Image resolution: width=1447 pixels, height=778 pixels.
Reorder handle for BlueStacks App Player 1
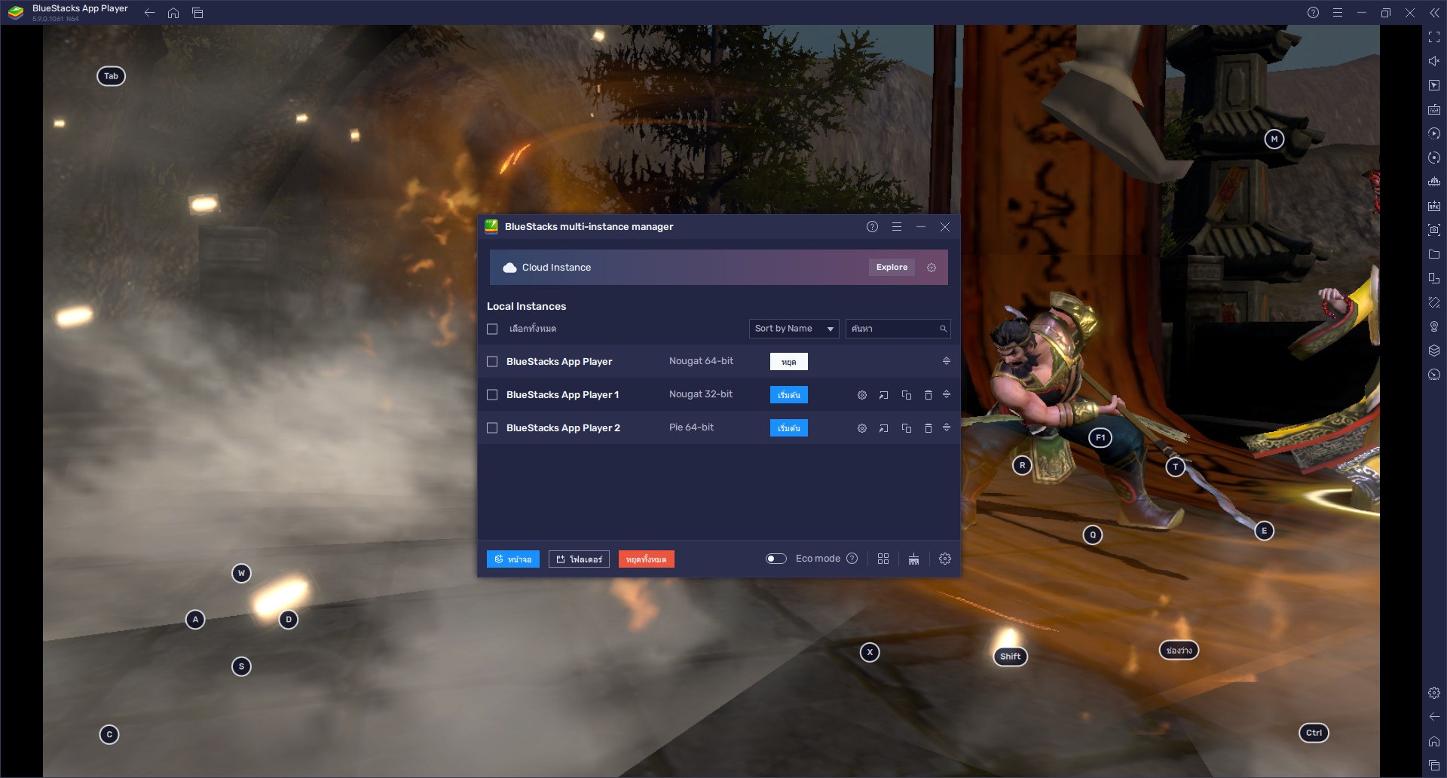947,394
